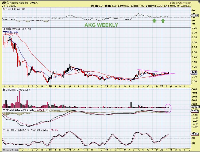Click the blue MA(10) legend line marker

(4, 32)
